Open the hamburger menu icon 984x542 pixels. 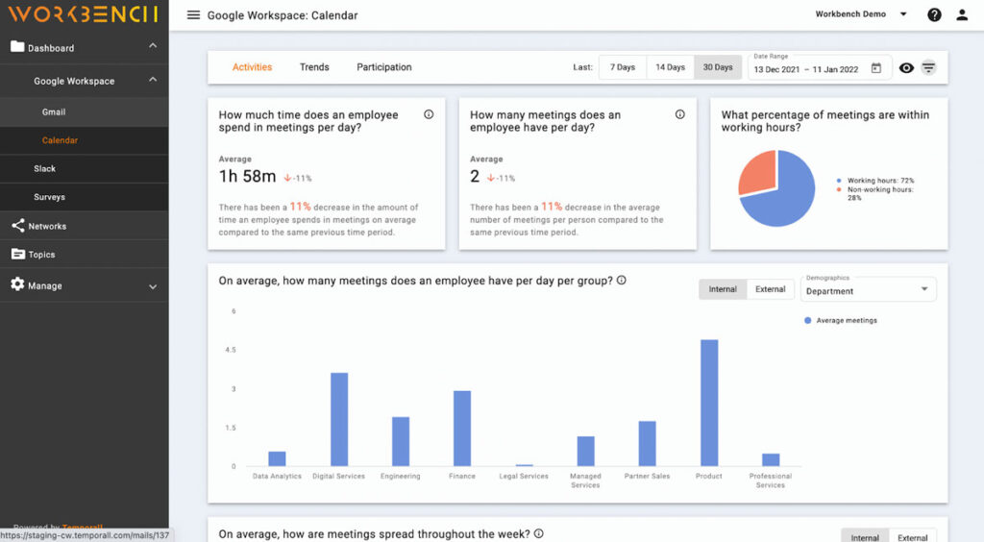(193, 15)
